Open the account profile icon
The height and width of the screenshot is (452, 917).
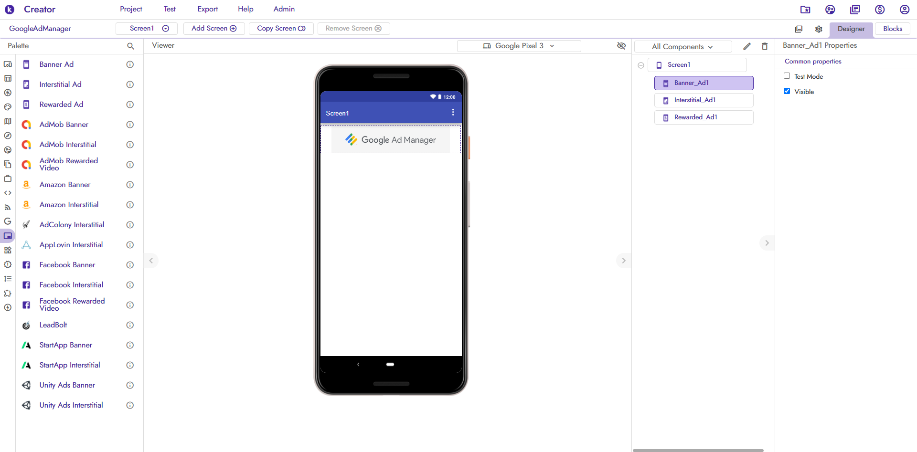pos(905,10)
